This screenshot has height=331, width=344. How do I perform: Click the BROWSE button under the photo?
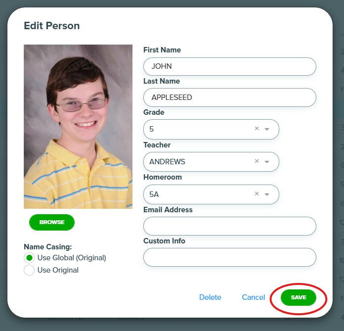(52, 222)
